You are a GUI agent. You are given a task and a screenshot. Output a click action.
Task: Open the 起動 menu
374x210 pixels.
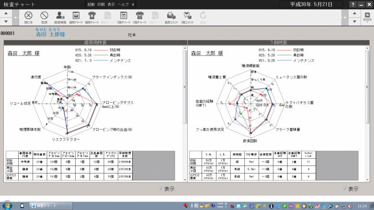tap(91, 4)
